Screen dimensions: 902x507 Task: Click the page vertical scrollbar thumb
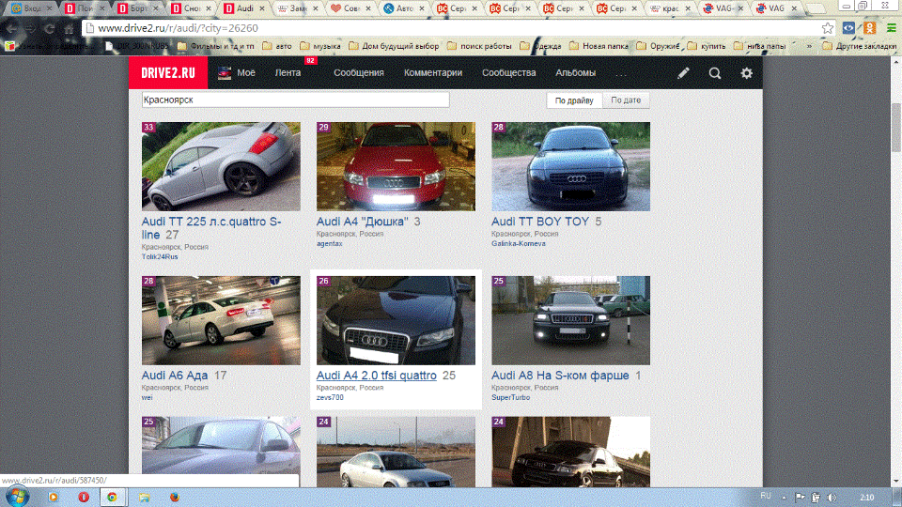coord(896,128)
